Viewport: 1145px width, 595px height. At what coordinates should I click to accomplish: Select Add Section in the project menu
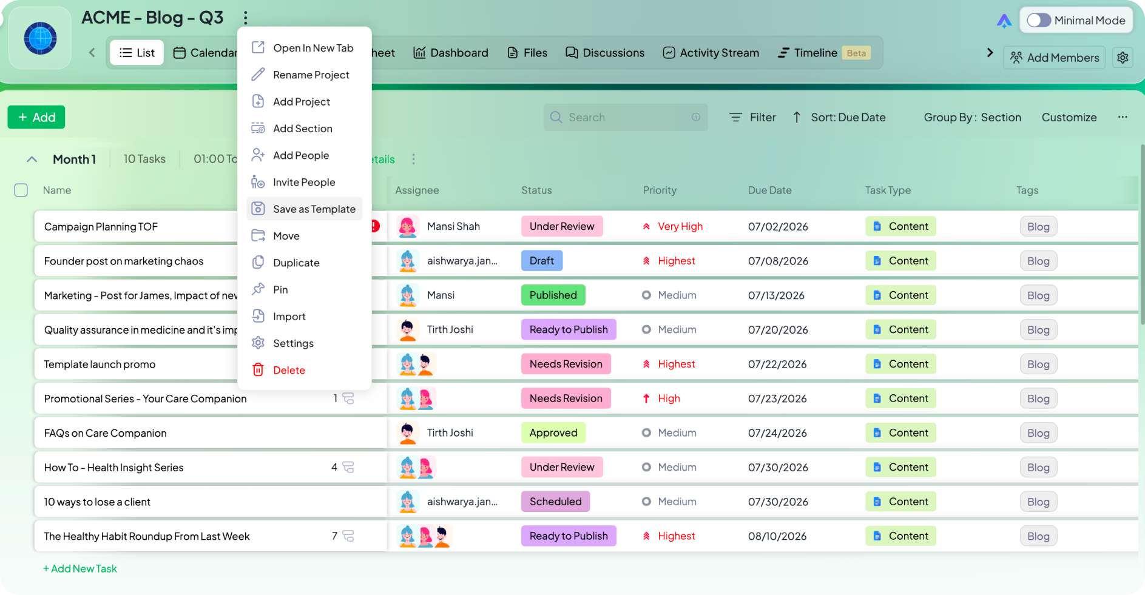pyautogui.click(x=305, y=129)
